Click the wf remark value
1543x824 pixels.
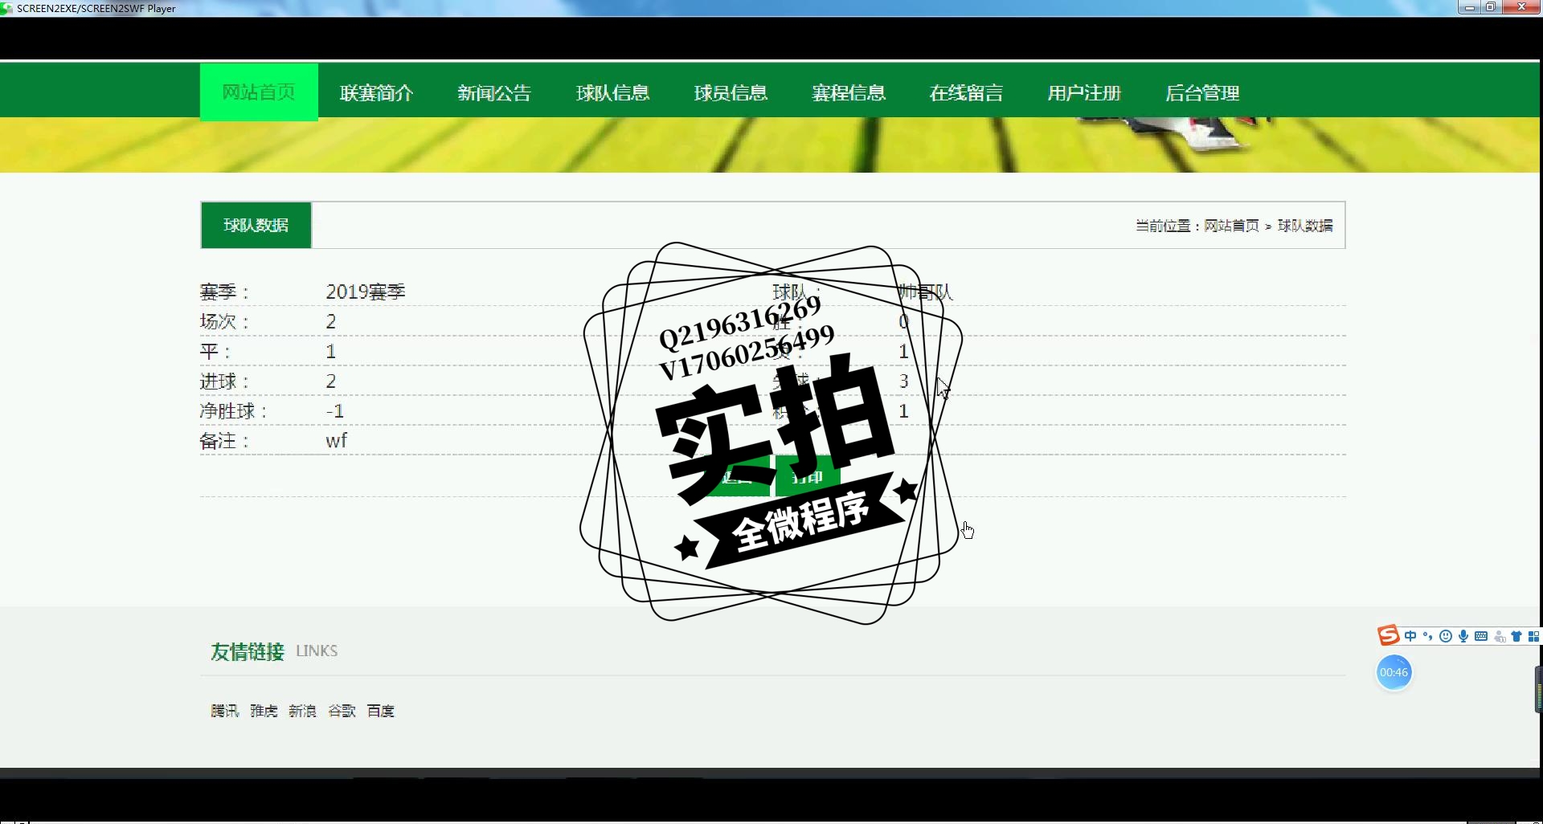[337, 441]
